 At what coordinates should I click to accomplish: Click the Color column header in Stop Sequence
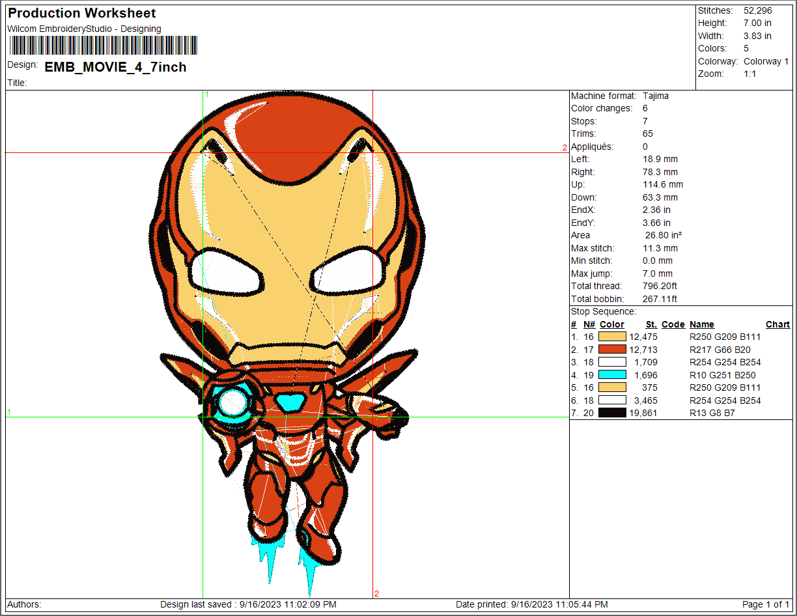611,324
